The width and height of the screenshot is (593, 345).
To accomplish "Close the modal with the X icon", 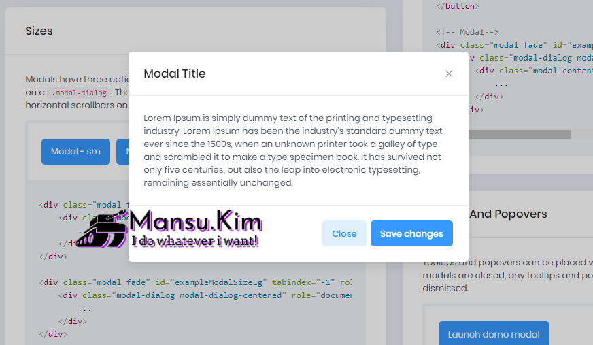I will [449, 73].
